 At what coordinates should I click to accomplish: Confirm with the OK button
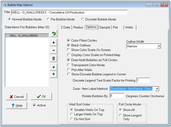coord(41,96)
